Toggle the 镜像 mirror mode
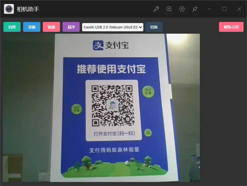Image resolution: width=247 pixels, height=186 pixels. coord(51,27)
